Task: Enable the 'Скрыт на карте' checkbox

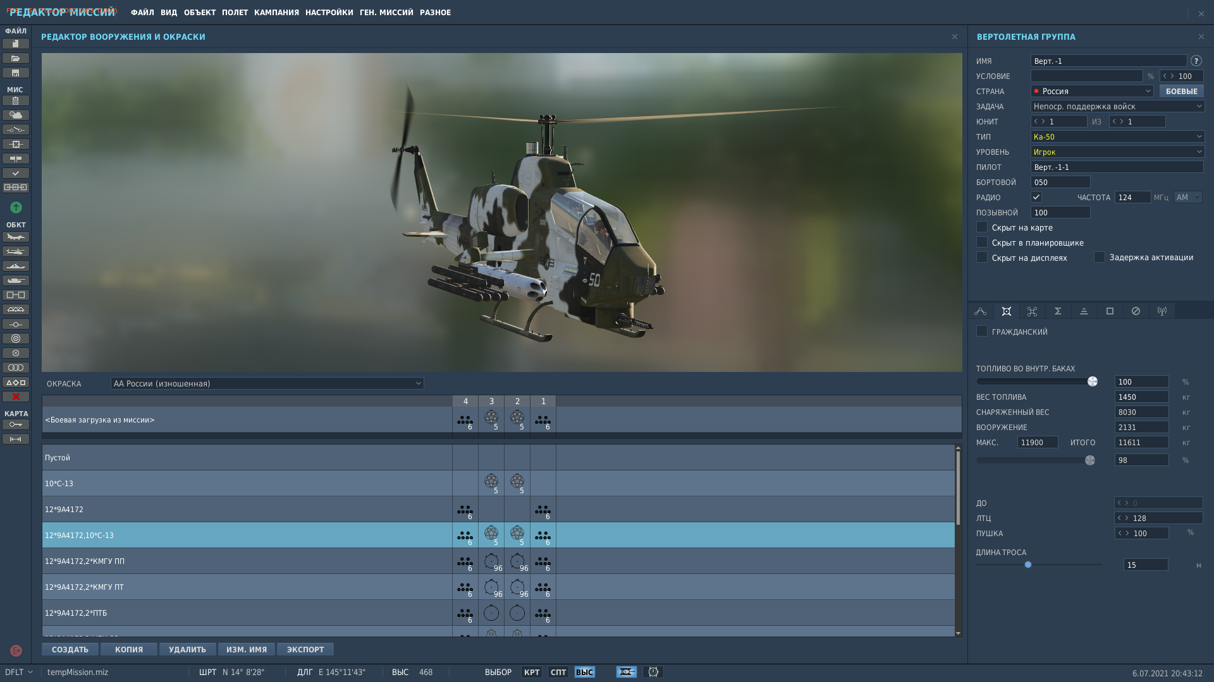Action: point(981,227)
